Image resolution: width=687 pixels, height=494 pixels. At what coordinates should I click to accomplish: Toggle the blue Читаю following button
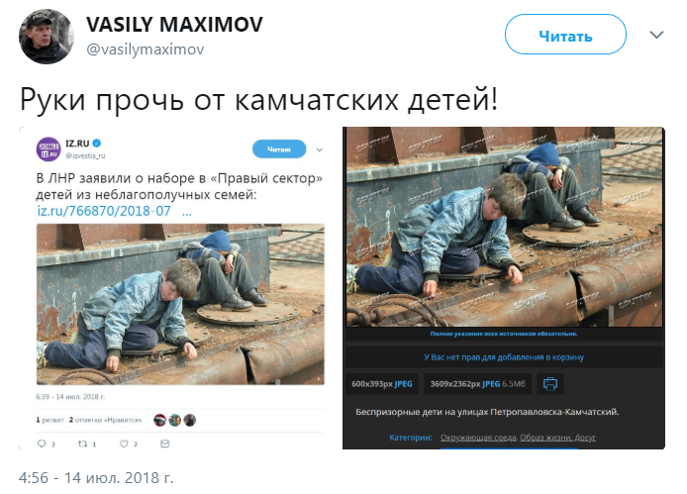coord(279,149)
